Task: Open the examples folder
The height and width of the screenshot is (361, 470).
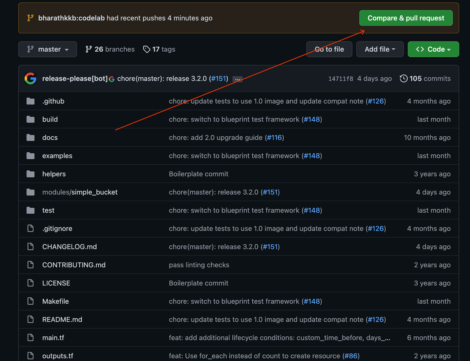Action: pos(57,156)
